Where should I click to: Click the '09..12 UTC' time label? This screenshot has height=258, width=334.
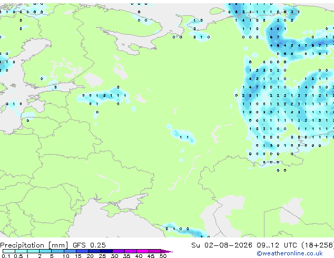coord(277,245)
